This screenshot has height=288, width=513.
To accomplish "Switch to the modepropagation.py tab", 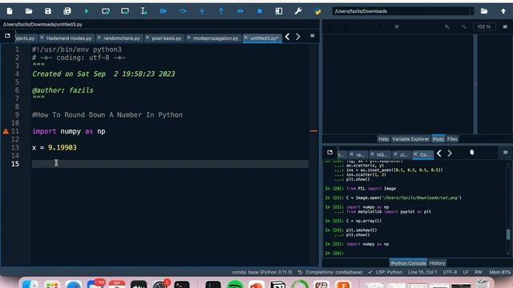I will click(216, 38).
